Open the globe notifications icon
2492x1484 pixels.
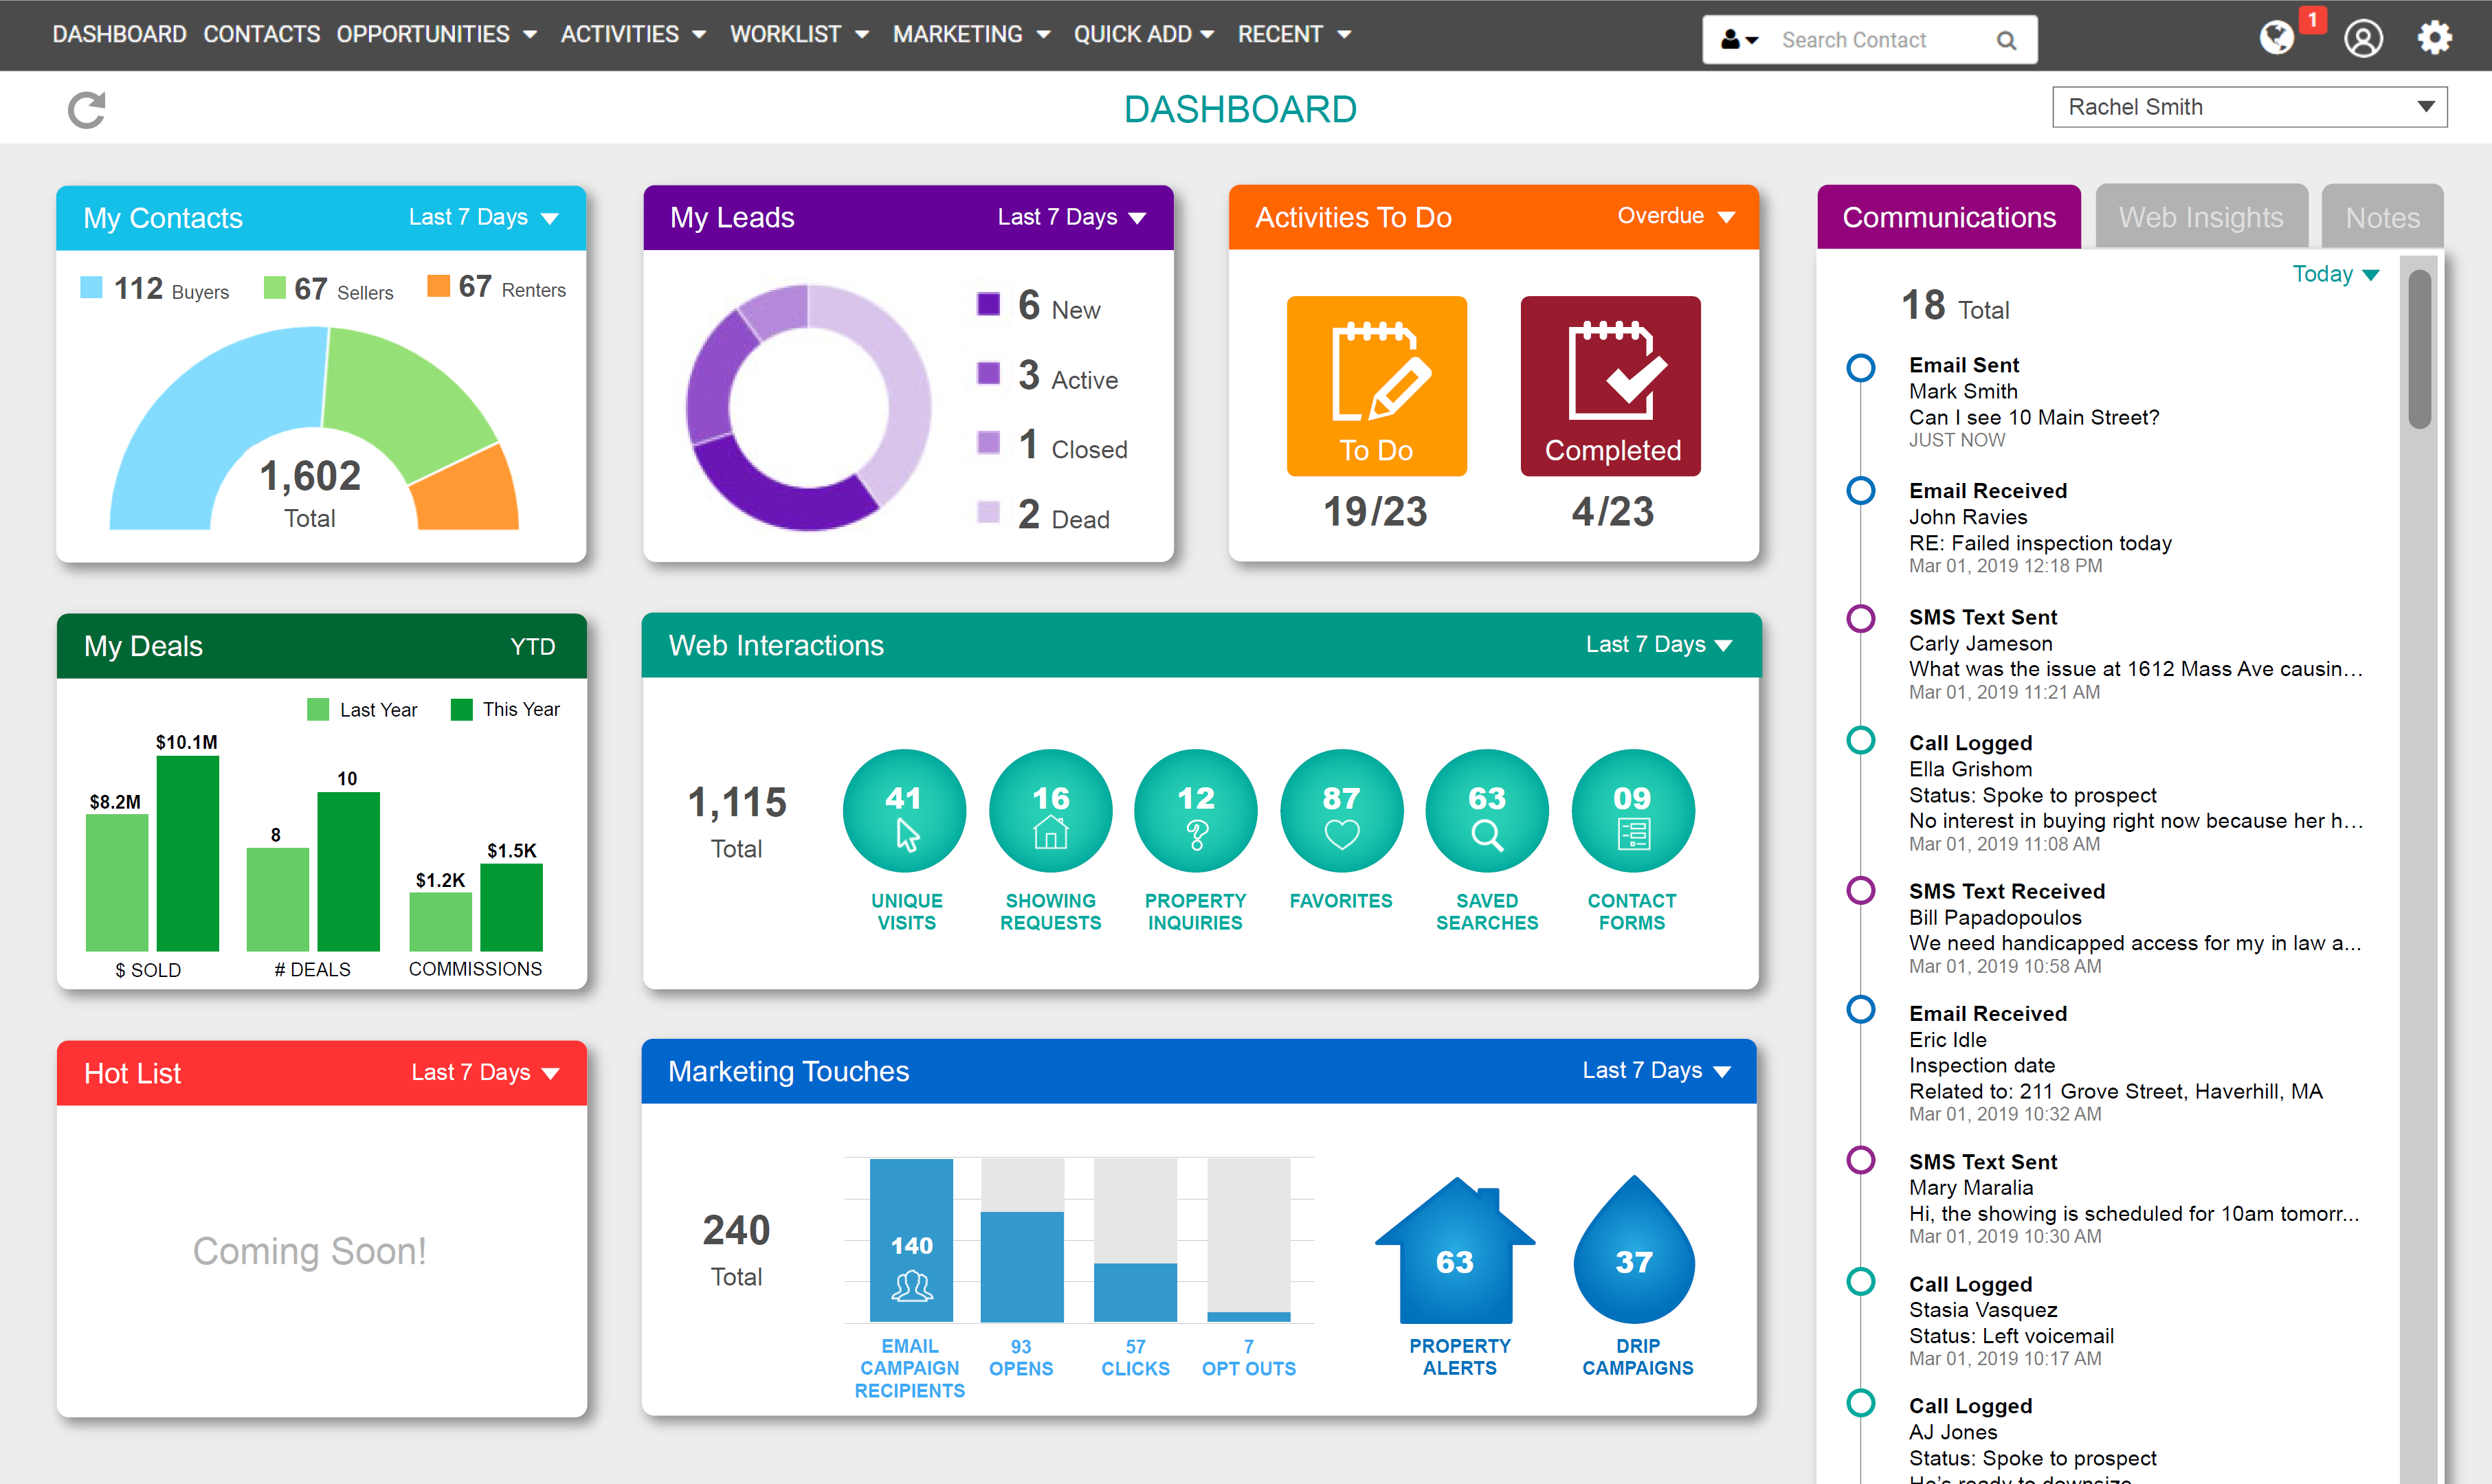(2277, 38)
